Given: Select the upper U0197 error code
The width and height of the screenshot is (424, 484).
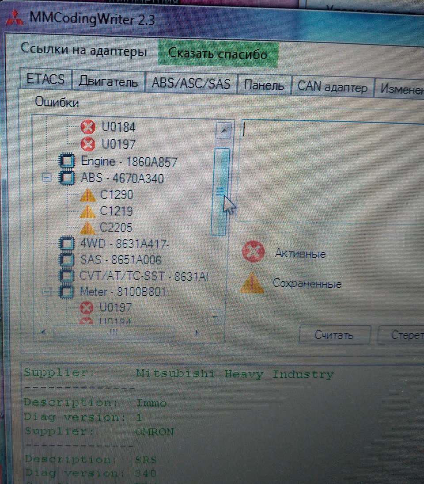Looking at the screenshot, I should click(118, 144).
